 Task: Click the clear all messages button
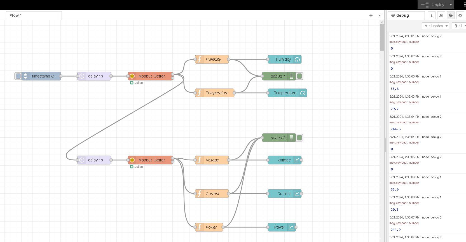tap(459, 26)
